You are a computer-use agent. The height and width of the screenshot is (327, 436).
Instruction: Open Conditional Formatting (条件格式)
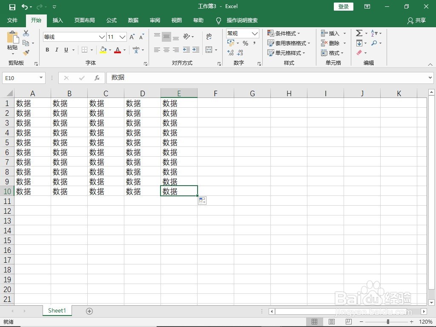pos(284,33)
